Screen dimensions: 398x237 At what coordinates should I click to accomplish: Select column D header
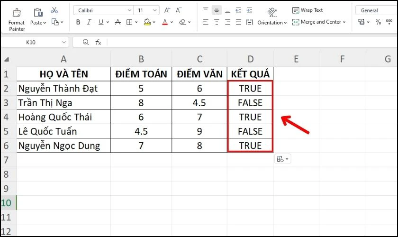[x=250, y=59]
